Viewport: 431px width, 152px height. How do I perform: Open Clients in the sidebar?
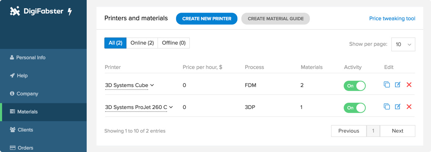pos(25,130)
